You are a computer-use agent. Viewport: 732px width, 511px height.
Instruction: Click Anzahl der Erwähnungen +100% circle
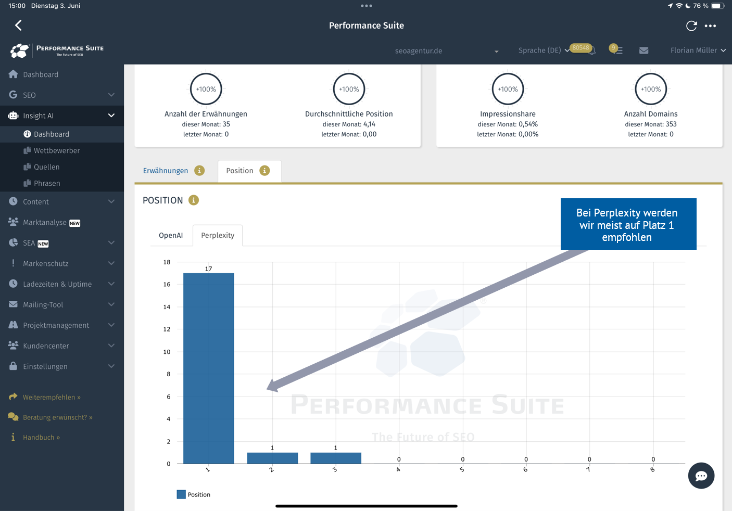[x=206, y=89]
